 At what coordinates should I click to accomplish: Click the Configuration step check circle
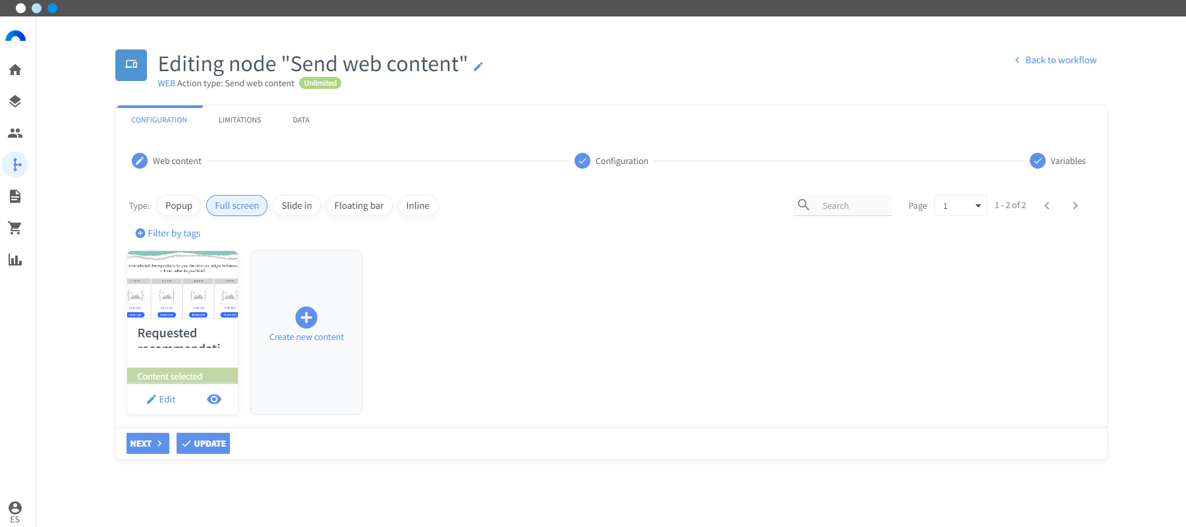582,161
